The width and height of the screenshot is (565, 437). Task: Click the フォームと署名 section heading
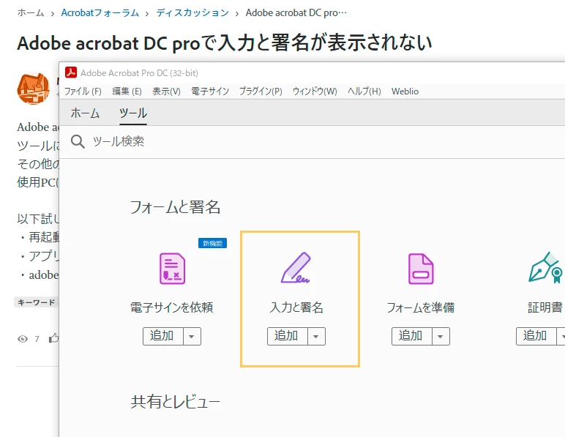pyautogui.click(x=175, y=207)
